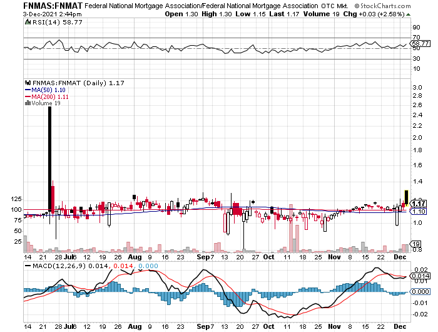The image size is (438, 332).
Task: Click the Oct label on price chart axis
Action: coord(268,257)
